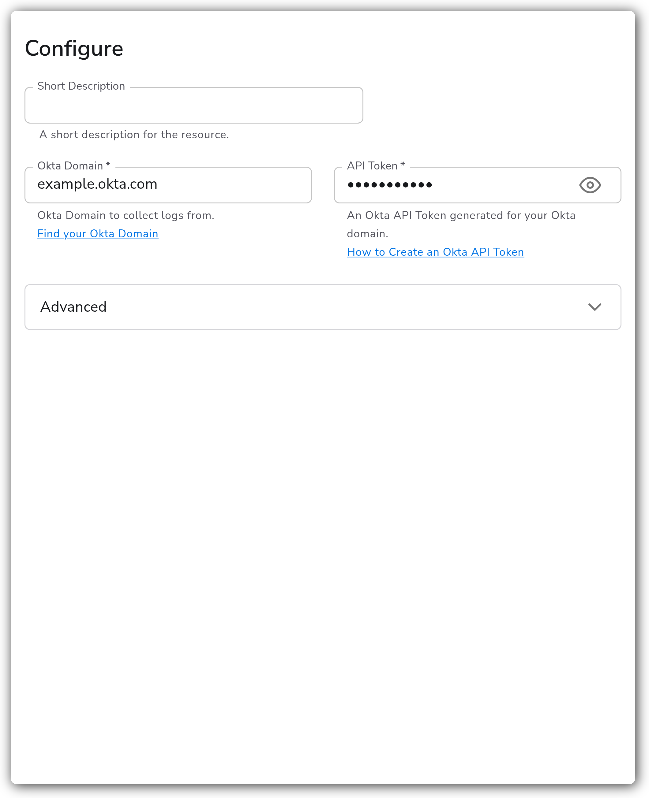Open How to Create an Okta API Token
This screenshot has height=798, width=649.
point(435,252)
